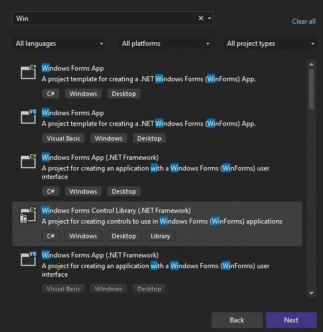
Task: Click the Back button
Action: [x=237, y=320]
